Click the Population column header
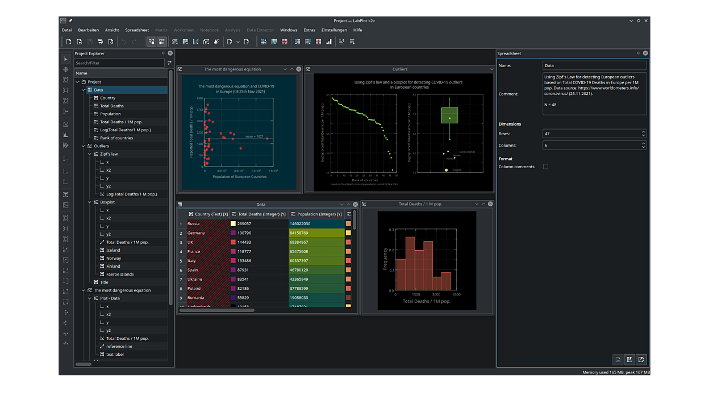This screenshot has width=709, height=399. 316,214
